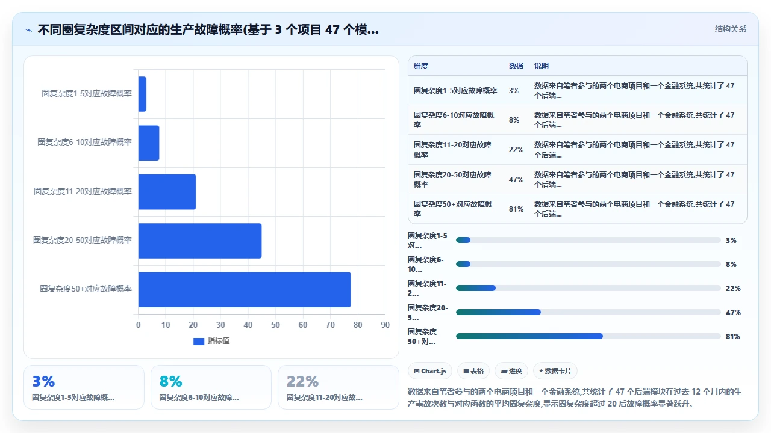
Task: Click the 81% table cell
Action: (516, 209)
